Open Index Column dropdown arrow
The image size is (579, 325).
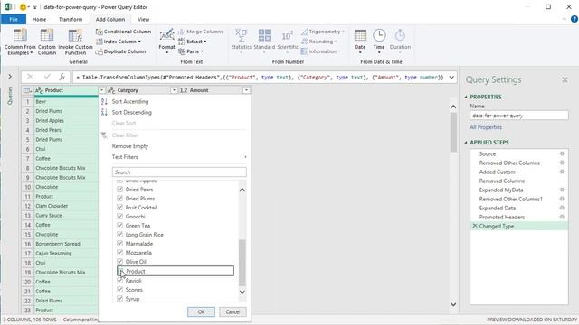139,42
